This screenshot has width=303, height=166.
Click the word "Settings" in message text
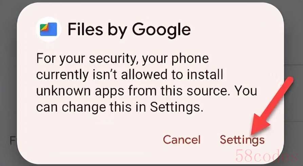pyautogui.click(x=177, y=106)
